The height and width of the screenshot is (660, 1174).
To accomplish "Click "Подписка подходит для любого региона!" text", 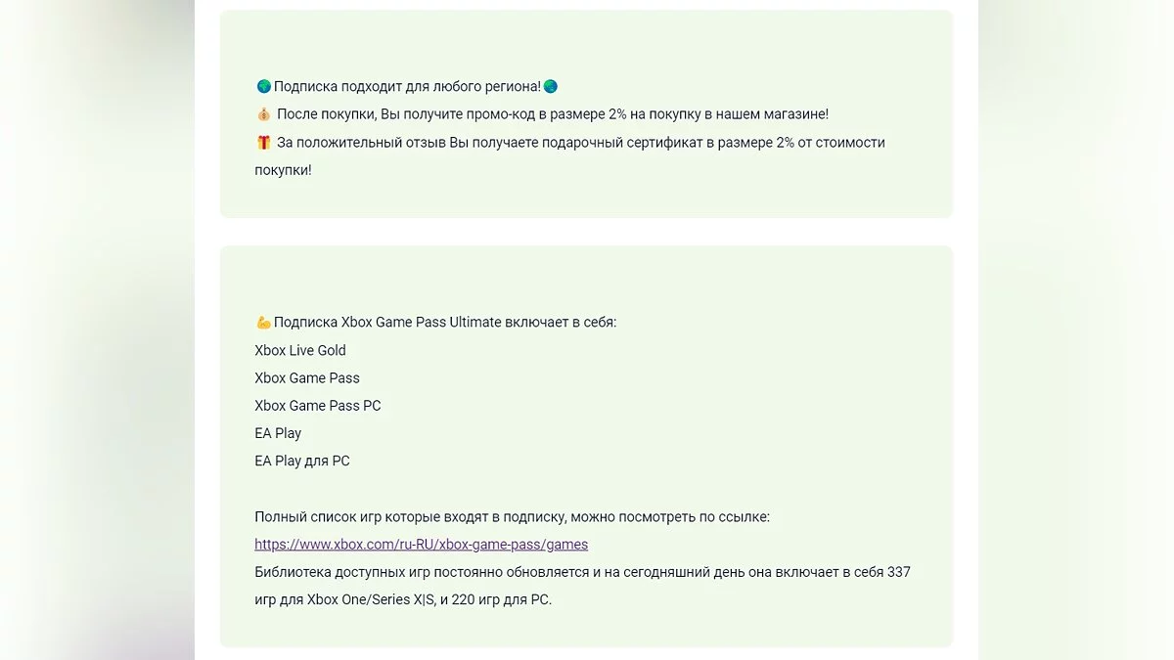I will click(407, 87).
